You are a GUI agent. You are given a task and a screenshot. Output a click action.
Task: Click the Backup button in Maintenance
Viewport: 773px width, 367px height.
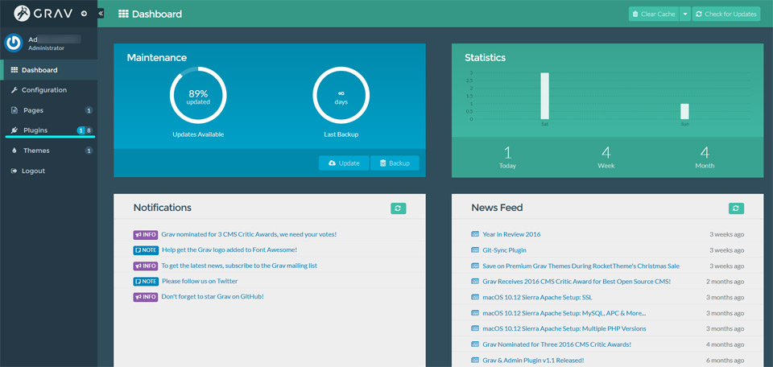395,163
